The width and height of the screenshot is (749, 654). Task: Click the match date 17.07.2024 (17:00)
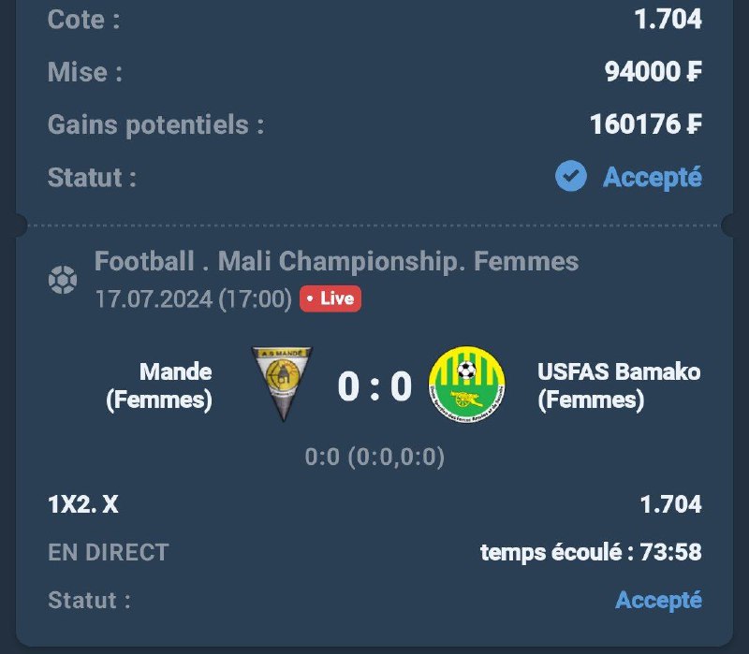(x=194, y=299)
